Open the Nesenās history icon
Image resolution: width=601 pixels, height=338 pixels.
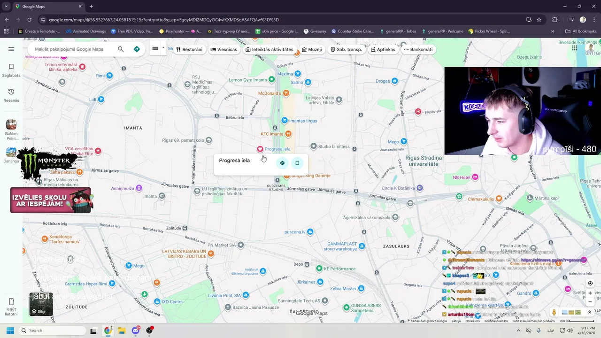tap(11, 92)
